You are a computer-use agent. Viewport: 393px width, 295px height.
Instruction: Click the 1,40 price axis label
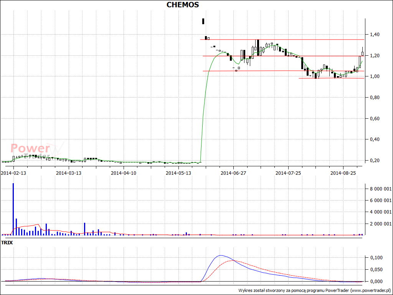click(x=375, y=34)
